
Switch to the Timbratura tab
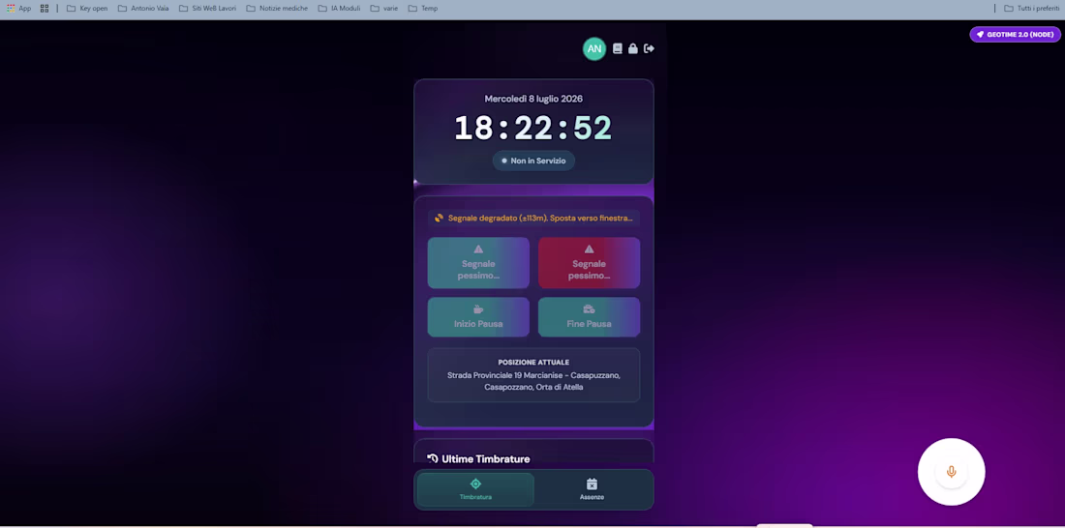click(475, 489)
